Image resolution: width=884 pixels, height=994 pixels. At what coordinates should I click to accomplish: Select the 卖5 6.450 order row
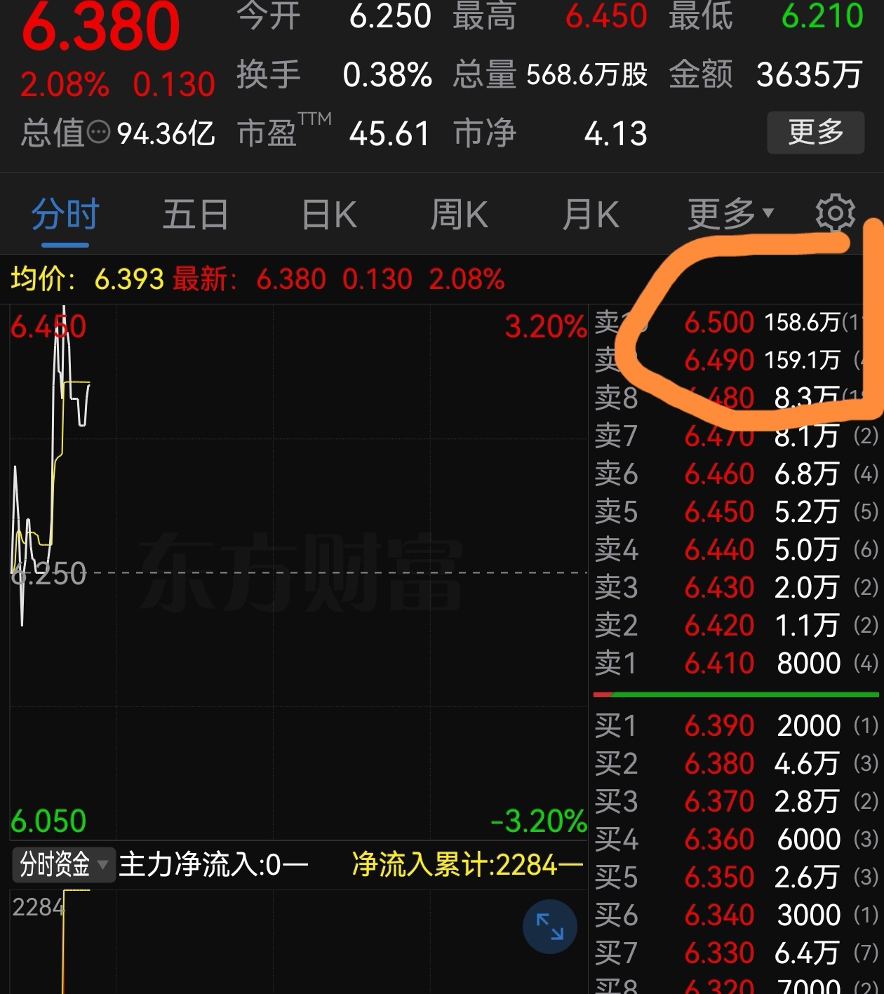tap(736, 511)
